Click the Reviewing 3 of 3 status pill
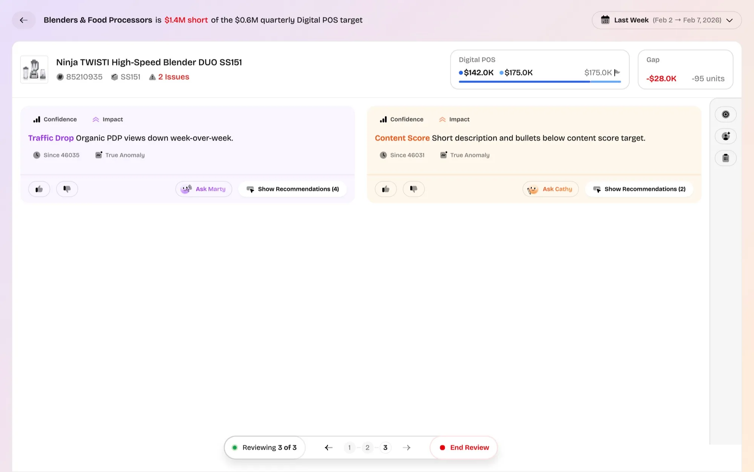 coord(265,448)
